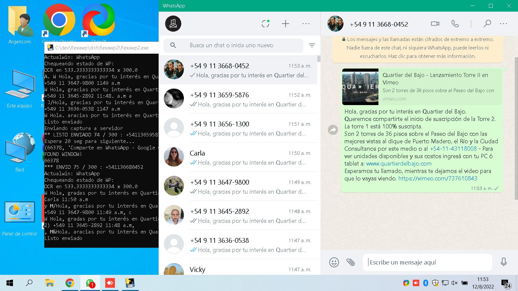
Task: Open Windows taskbar search
Action: pyautogui.click(x=29, y=283)
